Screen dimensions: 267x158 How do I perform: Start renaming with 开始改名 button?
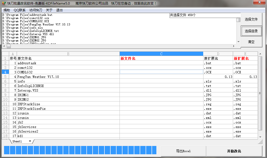coord(234,151)
